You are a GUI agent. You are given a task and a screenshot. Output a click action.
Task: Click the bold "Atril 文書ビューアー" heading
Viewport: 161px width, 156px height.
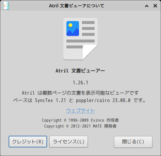coord(80,71)
